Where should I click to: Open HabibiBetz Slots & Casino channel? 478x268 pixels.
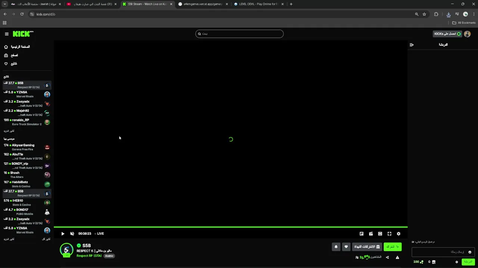pos(27,184)
